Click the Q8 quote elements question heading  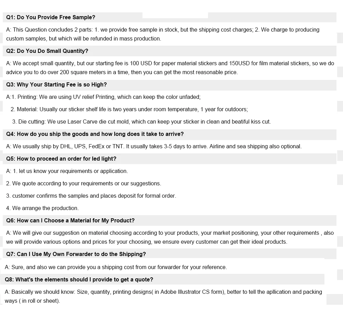79,280
